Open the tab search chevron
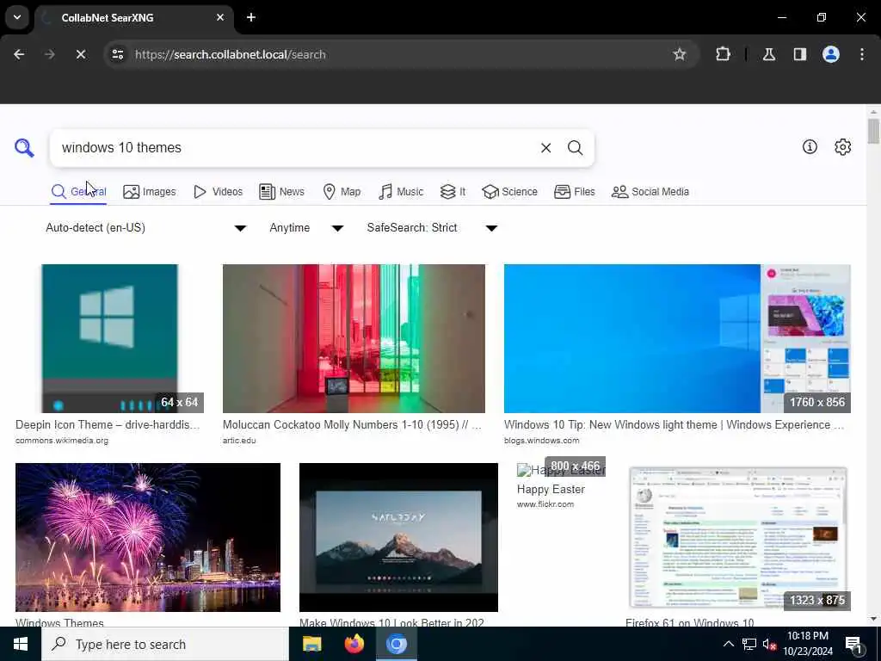 pos(17,17)
